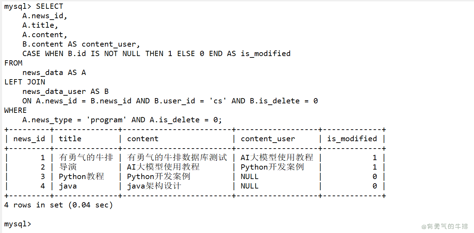Click the 有勇气的牛排数据库测试 content cell
The width and height of the screenshot is (474, 233).
tap(177, 158)
